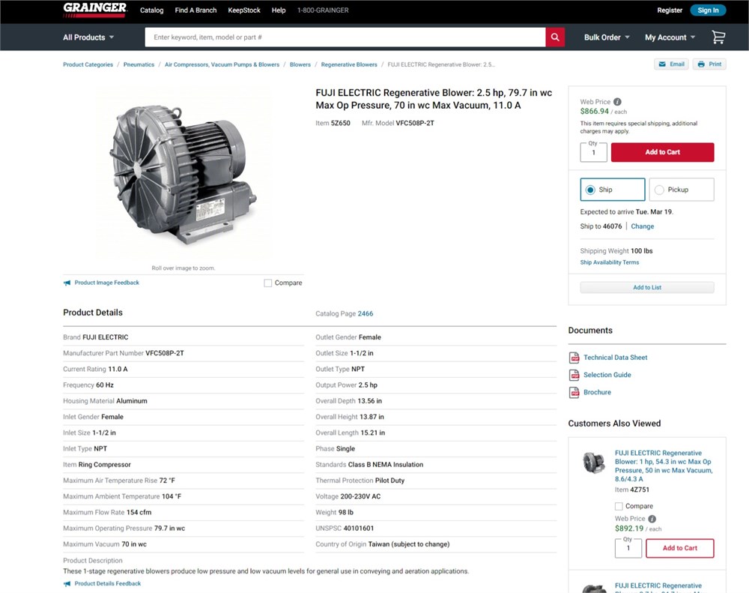Click the Technical Data Sheet PDF icon
749x593 pixels.
(x=574, y=358)
